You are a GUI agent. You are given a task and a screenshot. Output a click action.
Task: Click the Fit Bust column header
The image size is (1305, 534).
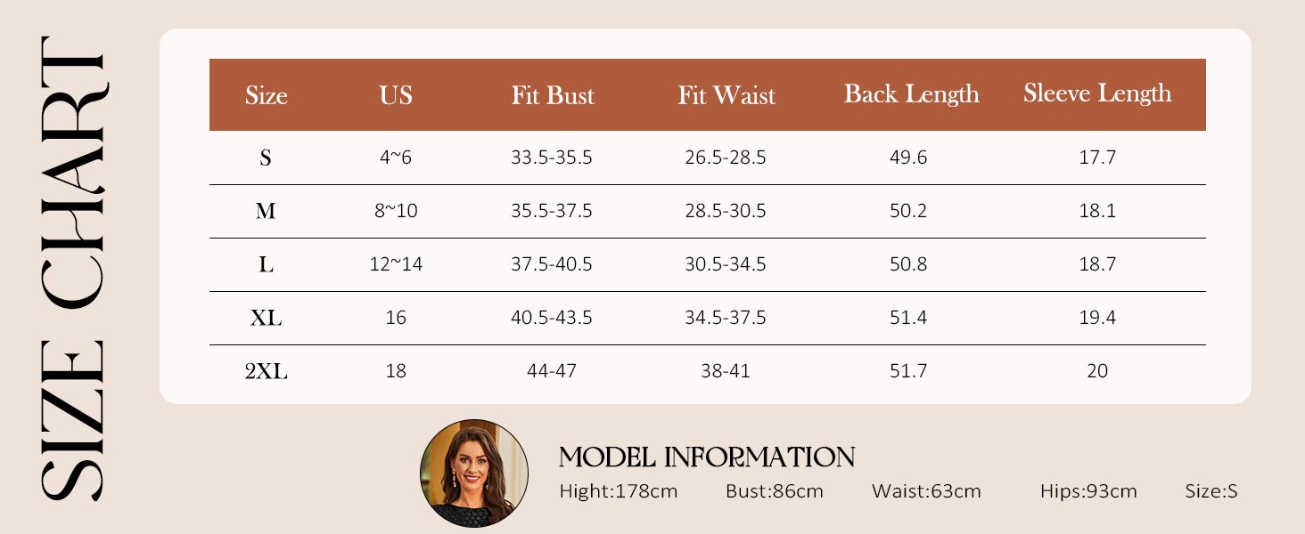click(553, 95)
